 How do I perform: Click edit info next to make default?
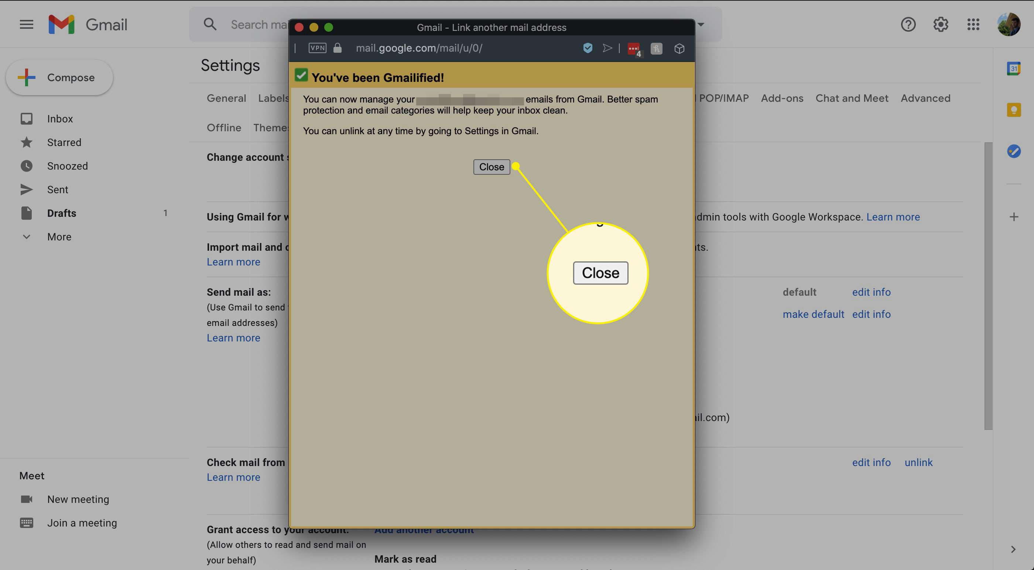tap(871, 314)
